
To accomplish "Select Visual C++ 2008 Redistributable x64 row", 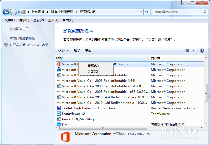I will [129, 86].
